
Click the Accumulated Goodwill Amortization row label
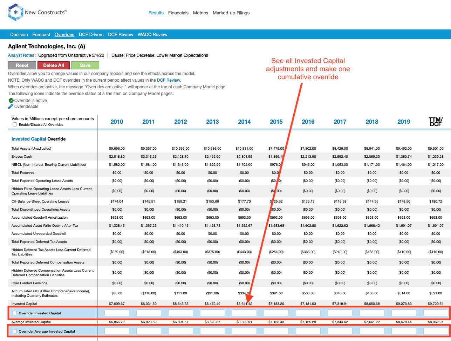pyautogui.click(x=40, y=218)
